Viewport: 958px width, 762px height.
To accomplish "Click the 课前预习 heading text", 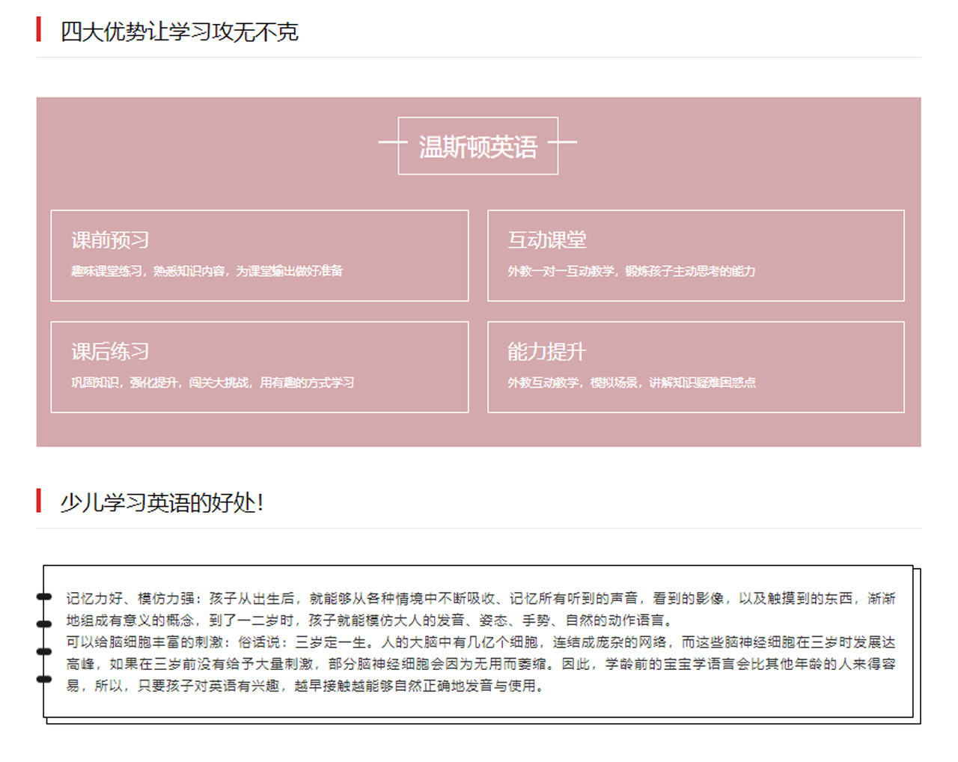I will (x=110, y=240).
